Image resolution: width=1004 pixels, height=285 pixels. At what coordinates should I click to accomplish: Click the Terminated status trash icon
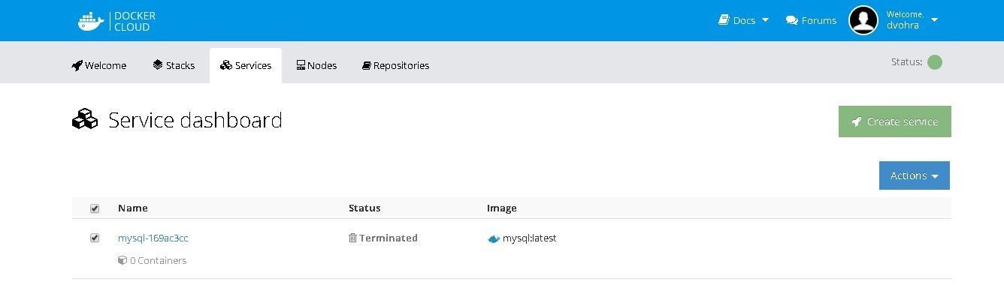352,238
